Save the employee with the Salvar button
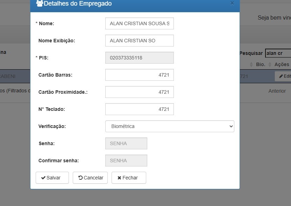Viewport: 291px width, 206px height. 52,178
